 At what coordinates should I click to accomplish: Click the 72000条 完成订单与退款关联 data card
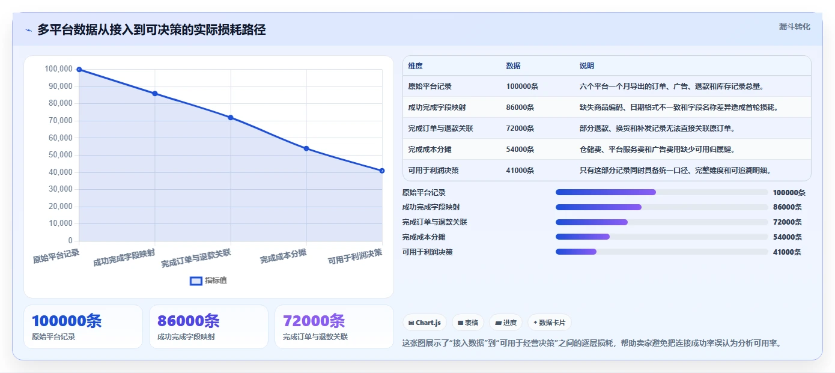point(334,327)
